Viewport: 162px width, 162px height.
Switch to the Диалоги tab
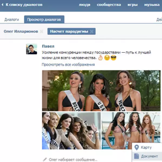coord(12,20)
